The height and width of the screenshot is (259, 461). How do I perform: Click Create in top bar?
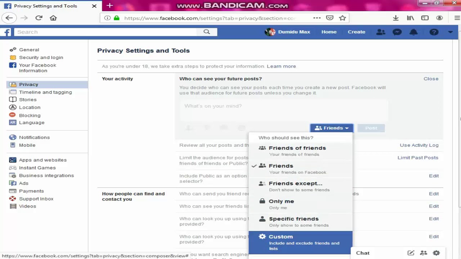[x=356, y=32]
